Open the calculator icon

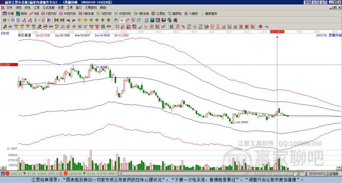(152, 20)
